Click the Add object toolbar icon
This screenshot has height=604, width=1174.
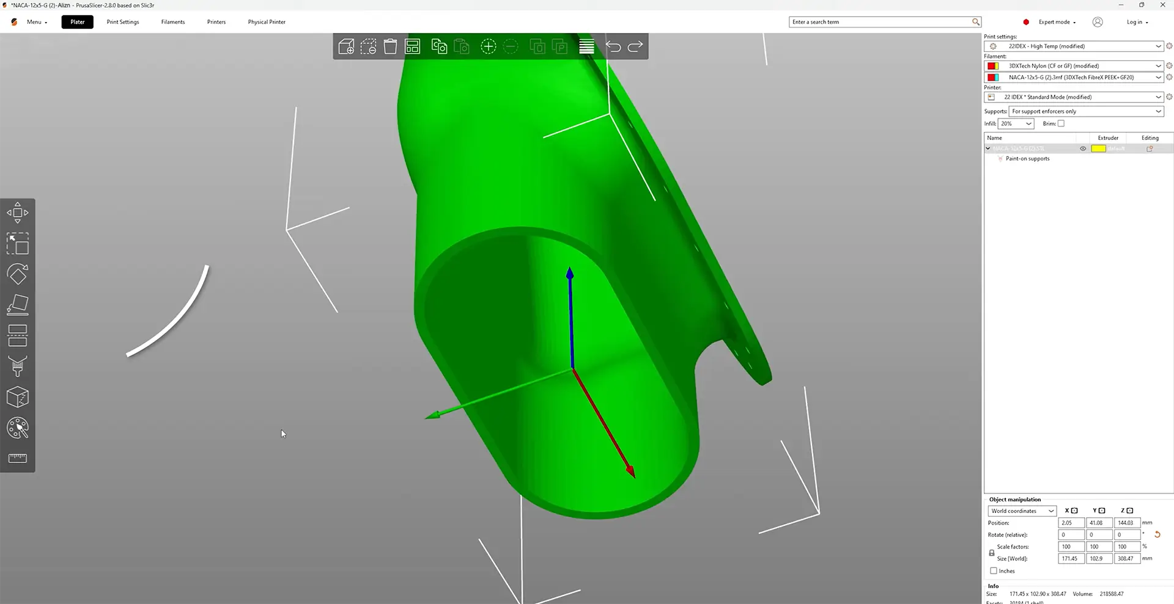(346, 46)
